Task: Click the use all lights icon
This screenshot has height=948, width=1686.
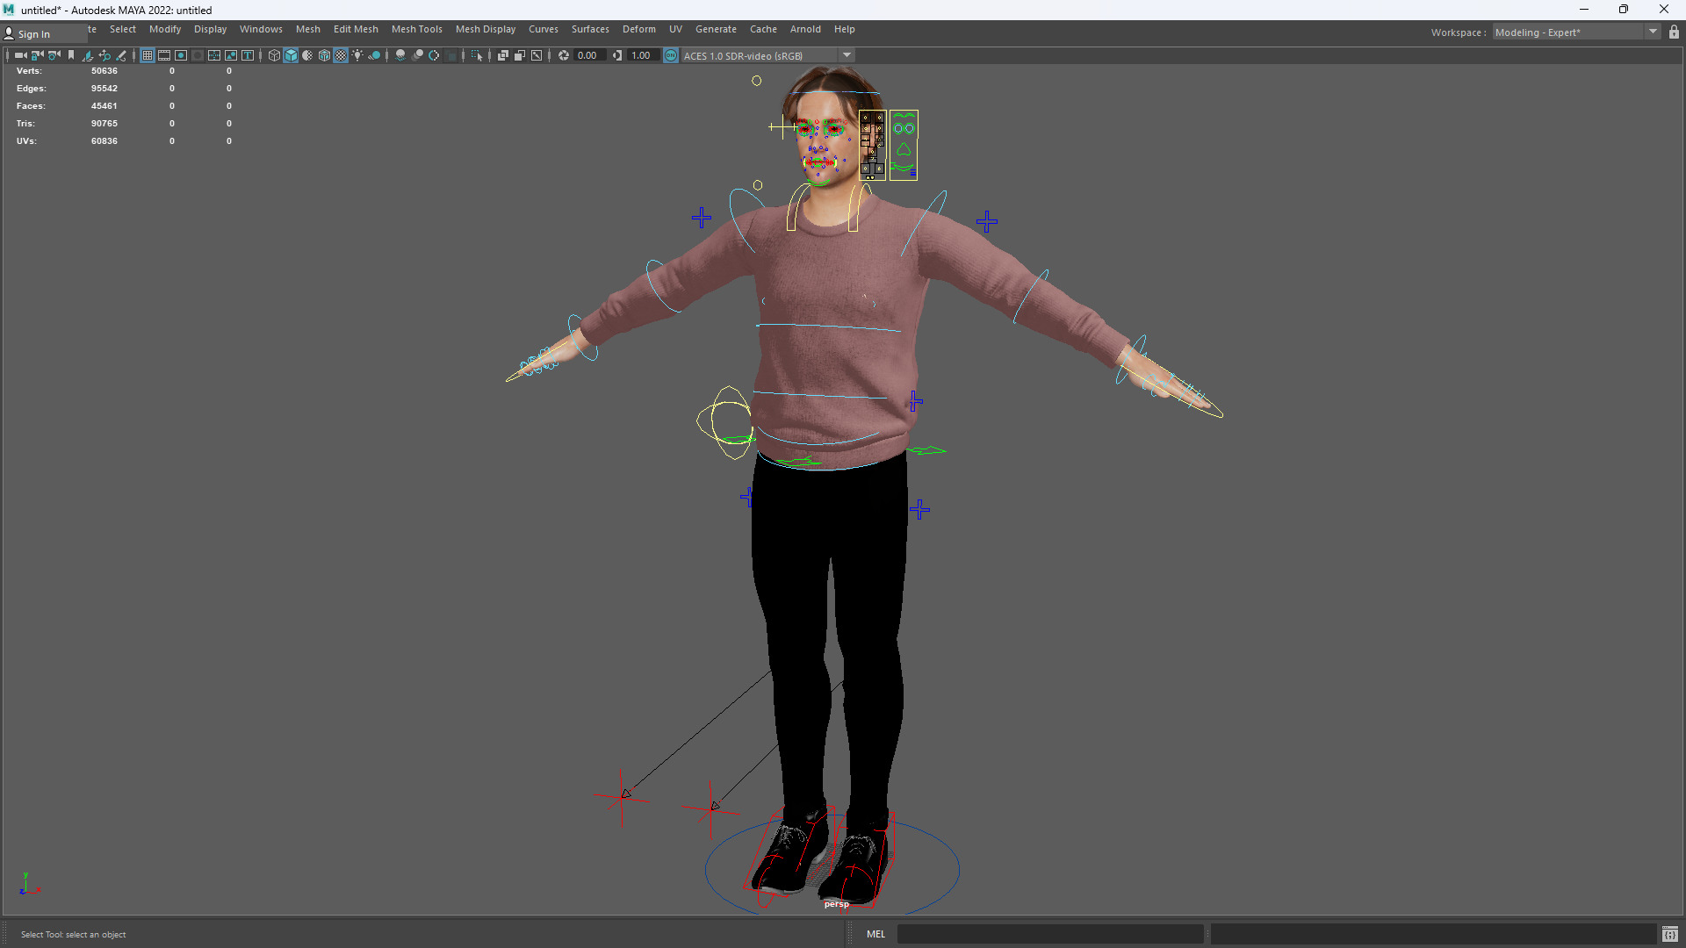Action: click(357, 55)
